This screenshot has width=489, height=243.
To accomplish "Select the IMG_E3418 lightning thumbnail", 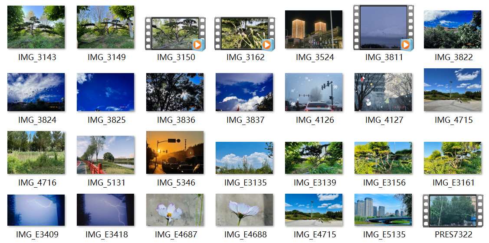I will [x=105, y=210].
